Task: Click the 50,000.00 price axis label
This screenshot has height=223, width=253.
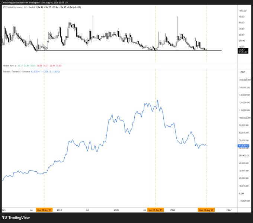Action: point(244,155)
